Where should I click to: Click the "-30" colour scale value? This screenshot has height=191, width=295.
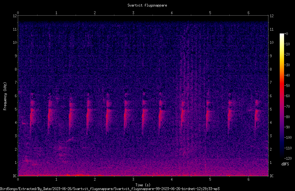[x=287, y=65]
